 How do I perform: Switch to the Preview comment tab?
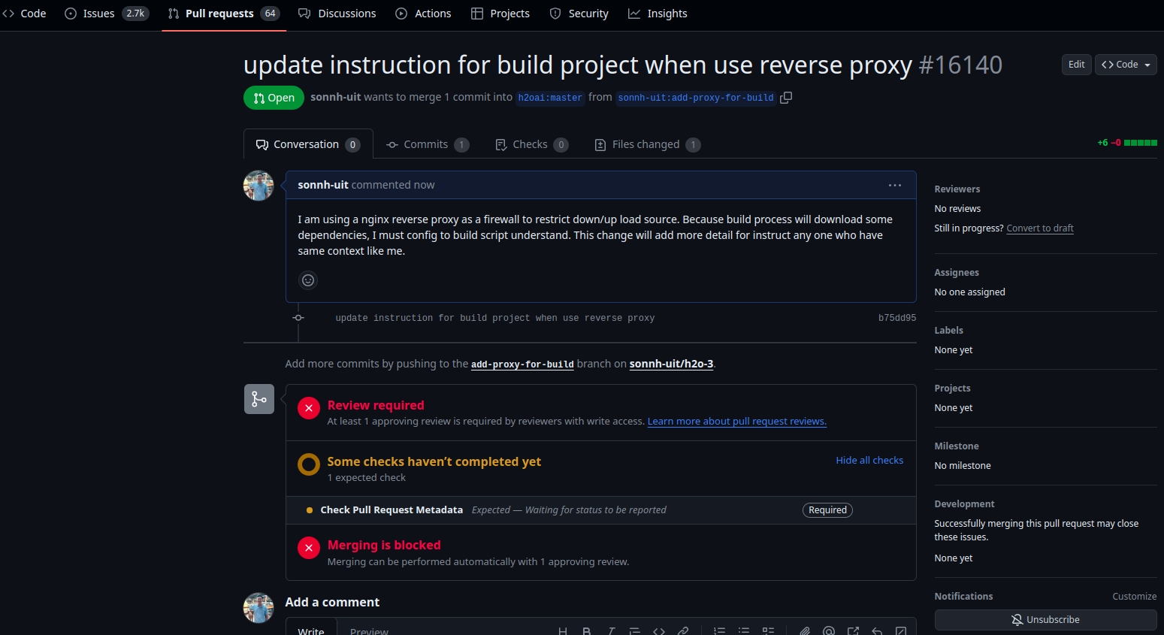pos(369,630)
